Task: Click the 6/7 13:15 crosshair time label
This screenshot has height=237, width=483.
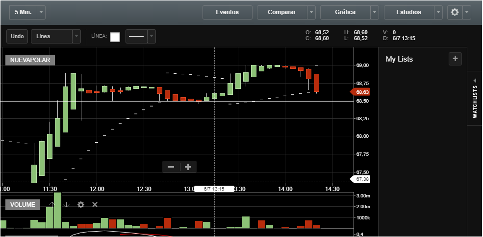Action: point(214,189)
